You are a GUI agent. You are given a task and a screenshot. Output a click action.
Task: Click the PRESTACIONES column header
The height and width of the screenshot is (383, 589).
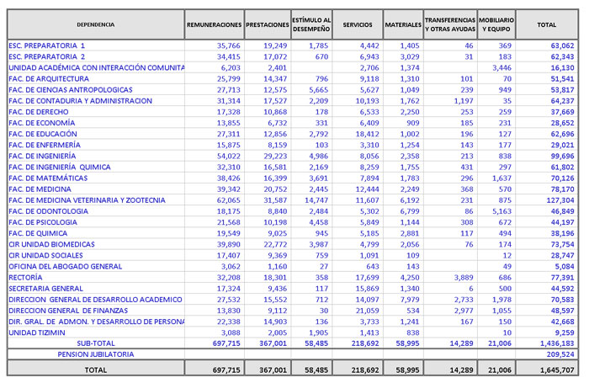pos(268,25)
